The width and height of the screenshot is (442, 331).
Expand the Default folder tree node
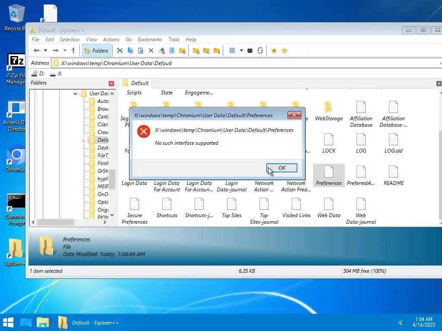tap(83, 140)
